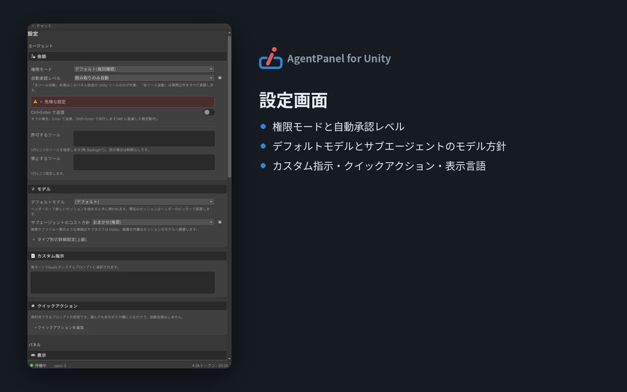Click the bullet 権限モードと自動承認レベル

coord(338,127)
